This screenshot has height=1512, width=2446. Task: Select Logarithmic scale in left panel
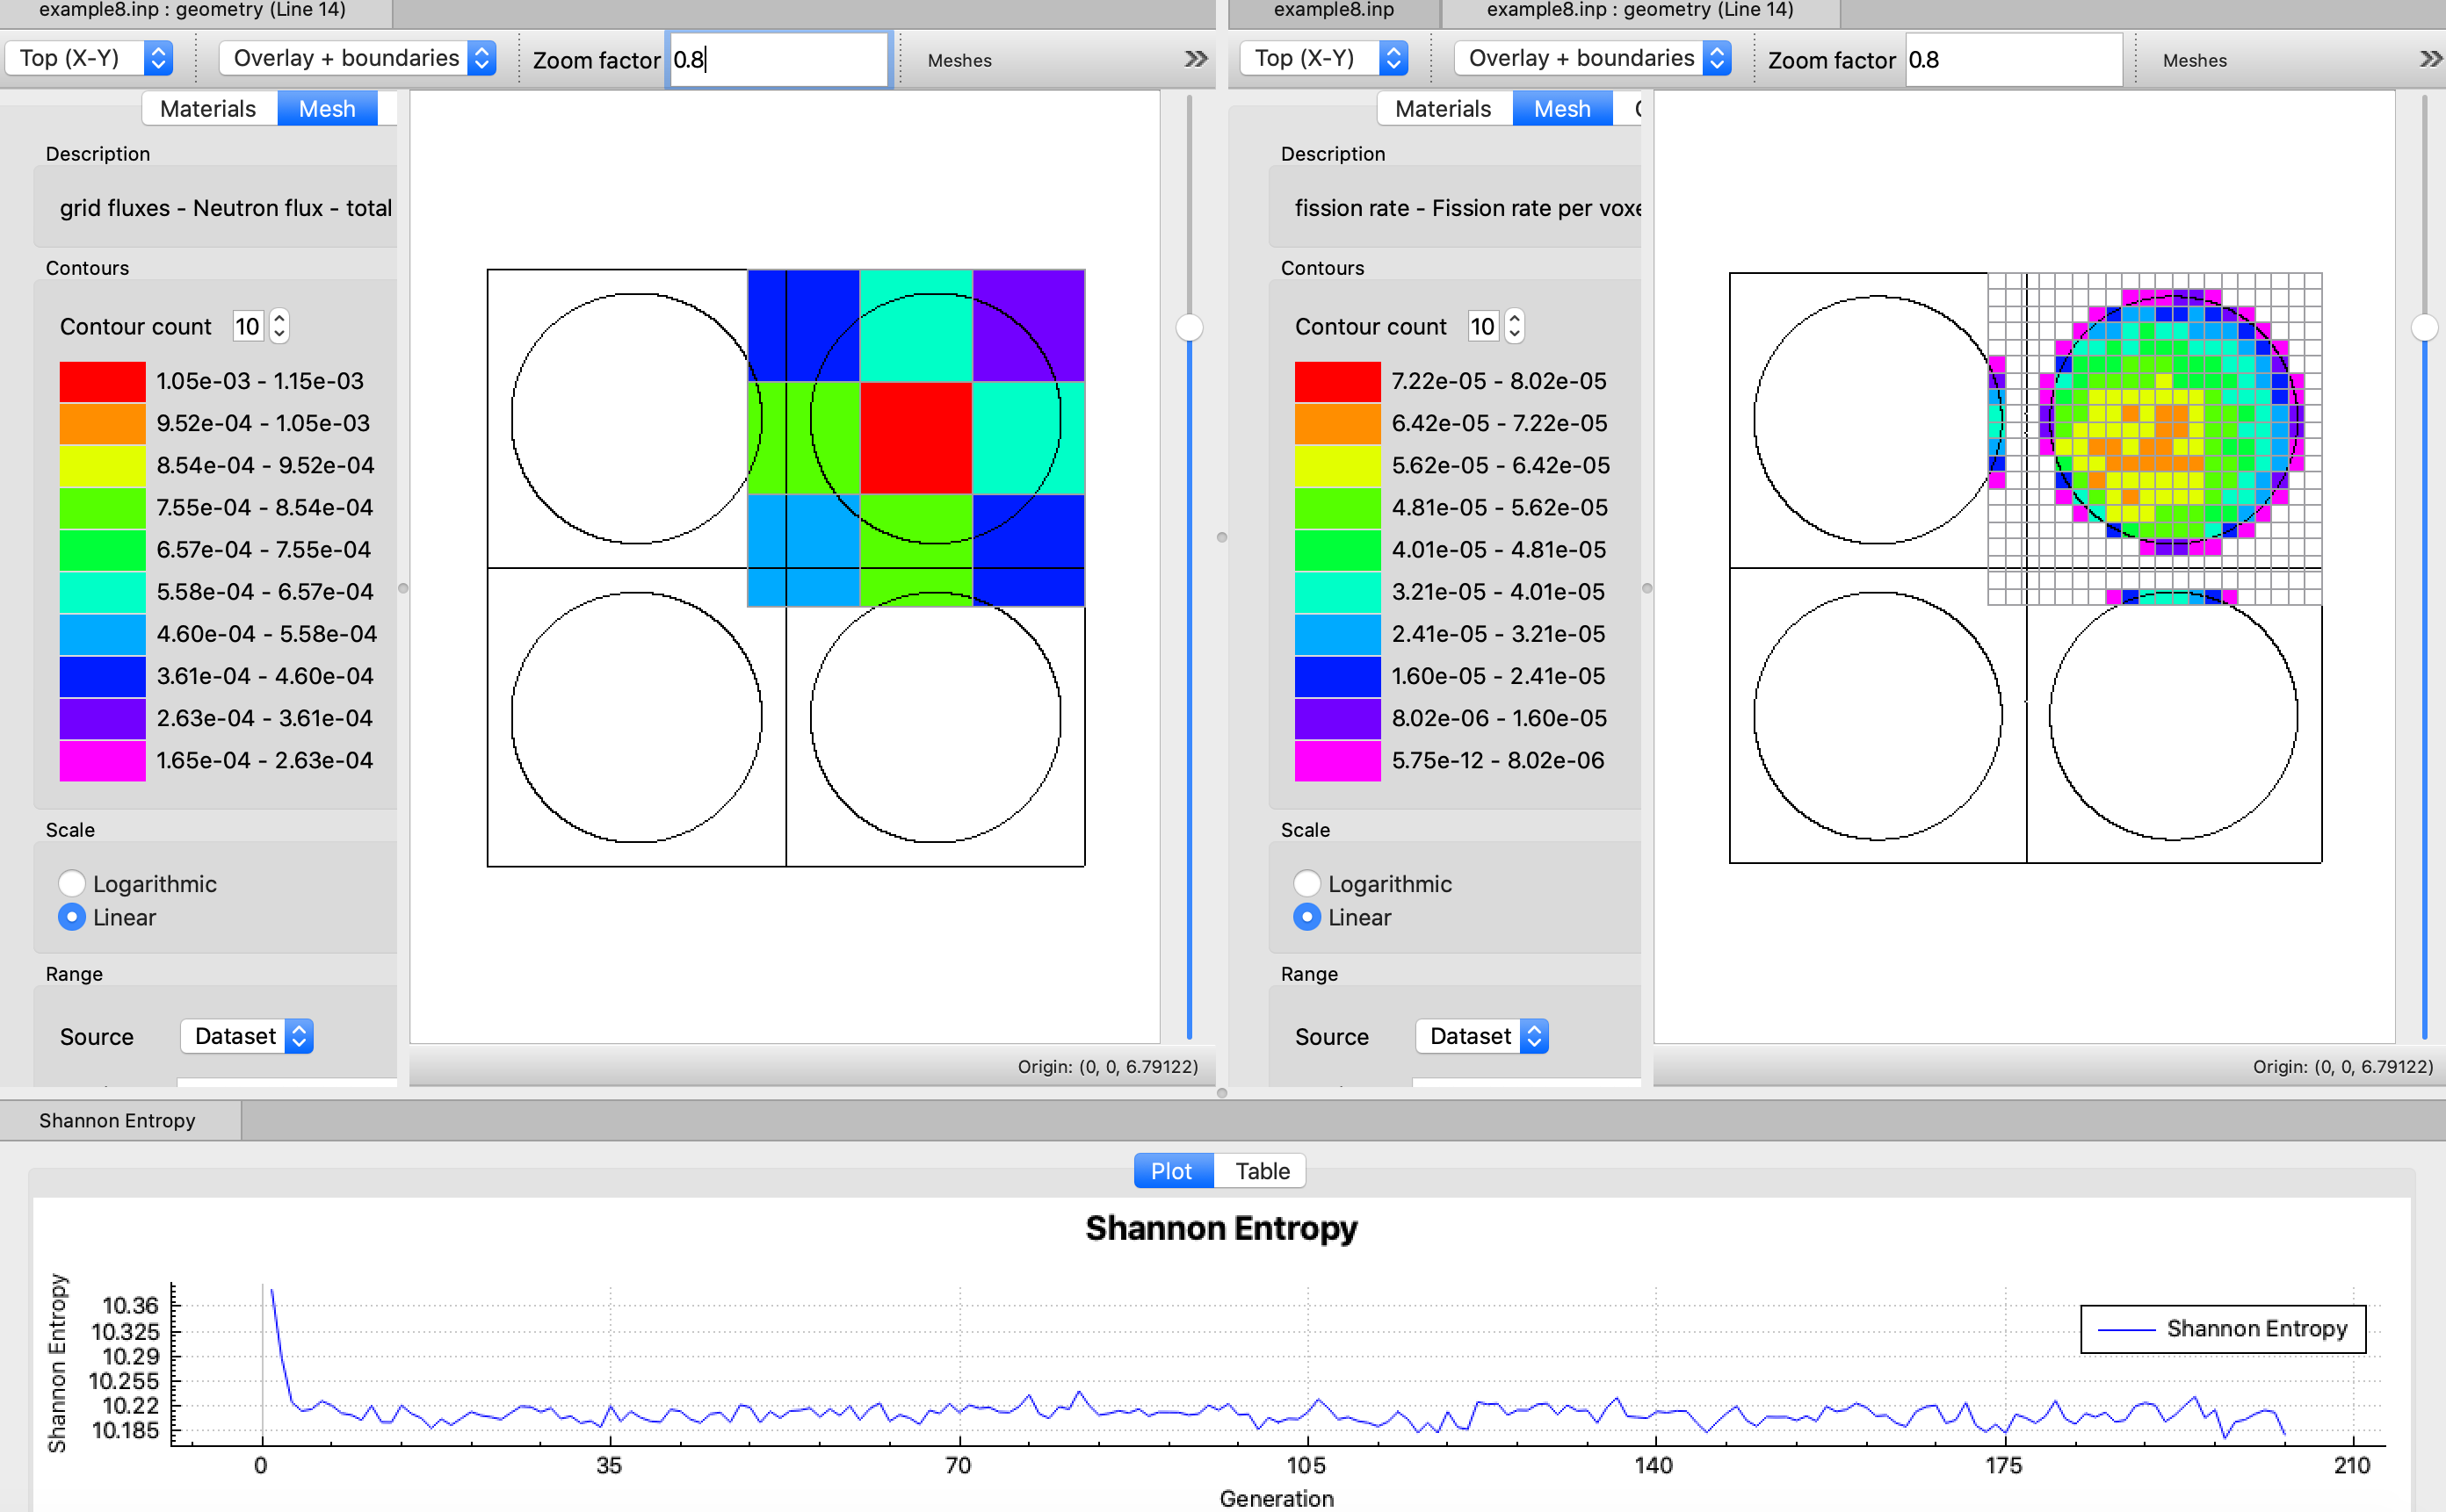[72, 883]
